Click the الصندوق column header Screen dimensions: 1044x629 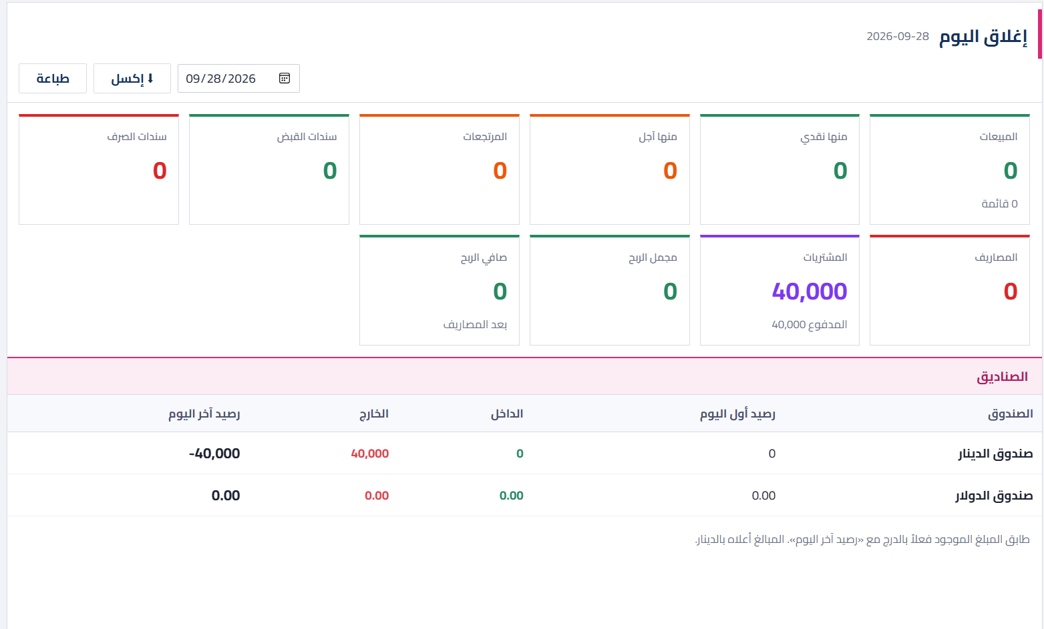pyautogui.click(x=1011, y=414)
